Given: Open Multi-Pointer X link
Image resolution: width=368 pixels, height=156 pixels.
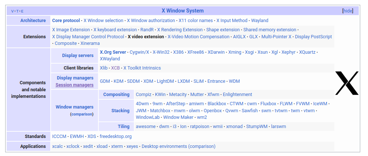Looking at the screenshot, I should click(277, 37).
